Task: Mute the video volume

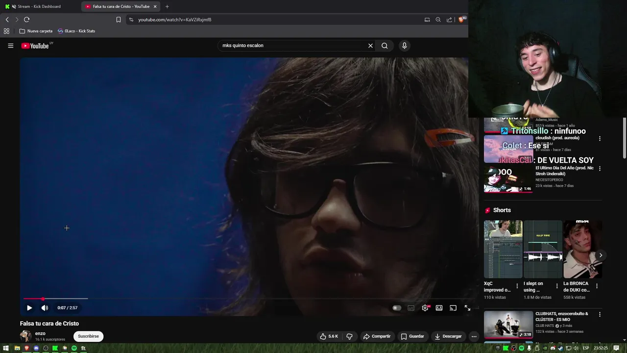Action: [x=45, y=308]
